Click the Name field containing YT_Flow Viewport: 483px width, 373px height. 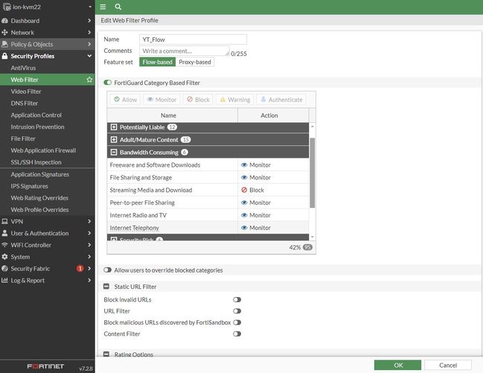coord(193,39)
